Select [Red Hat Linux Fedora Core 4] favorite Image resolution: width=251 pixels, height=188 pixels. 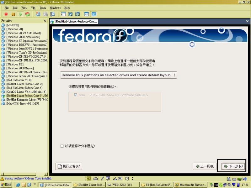coord(24,88)
